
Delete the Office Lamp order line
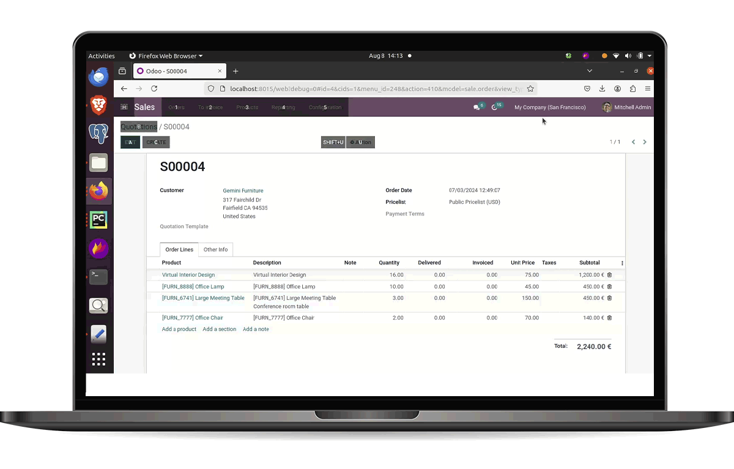pyautogui.click(x=609, y=287)
